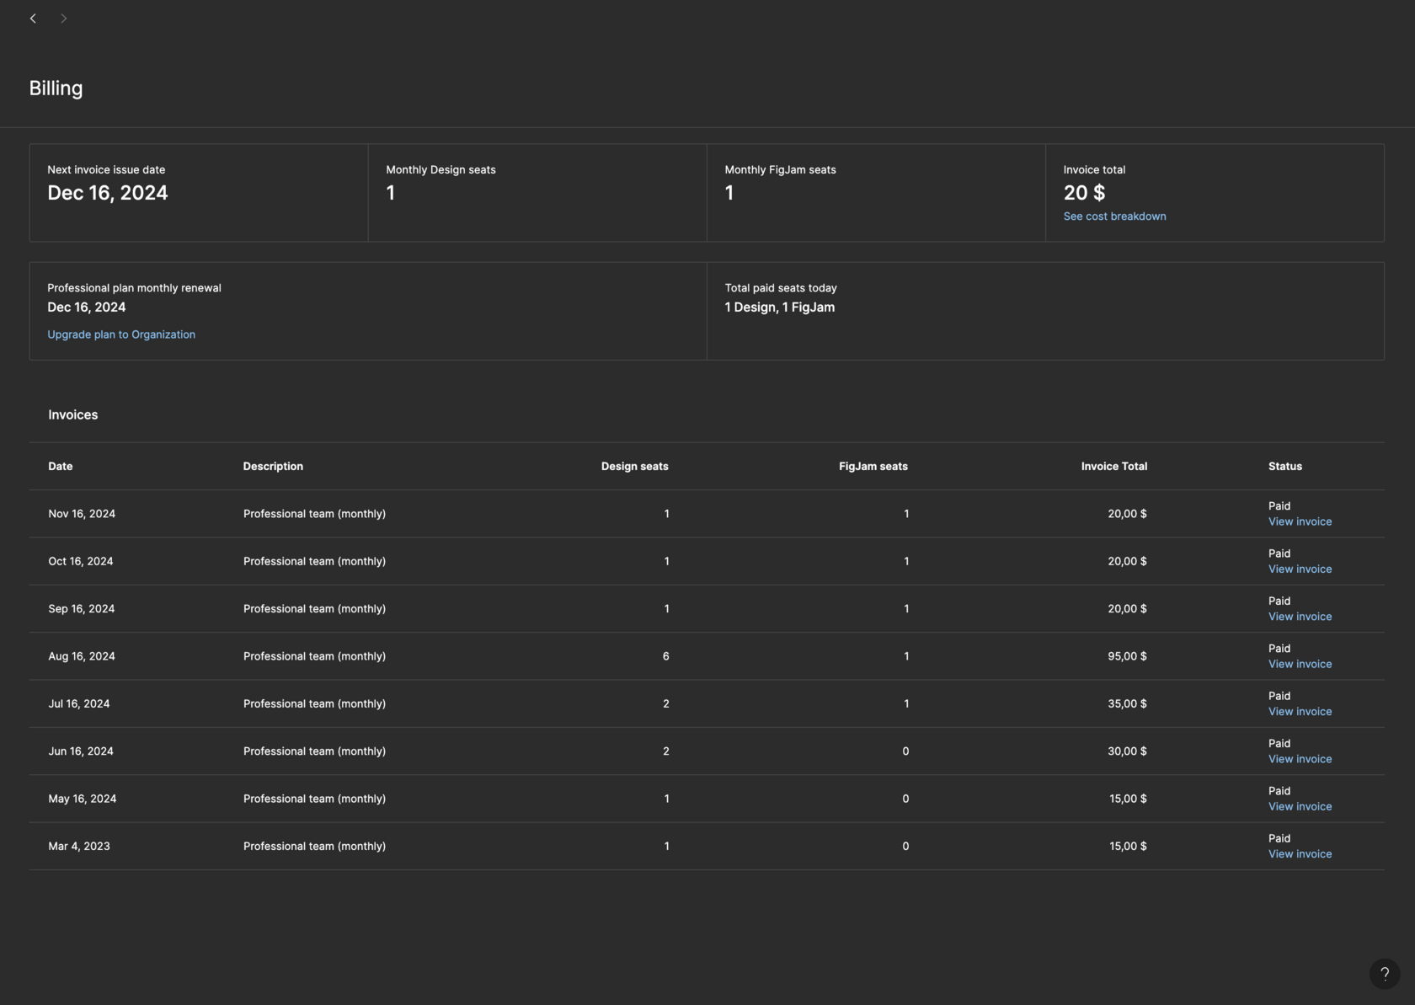Click the Design seats count 6
The height and width of the screenshot is (1005, 1415).
pos(666,656)
